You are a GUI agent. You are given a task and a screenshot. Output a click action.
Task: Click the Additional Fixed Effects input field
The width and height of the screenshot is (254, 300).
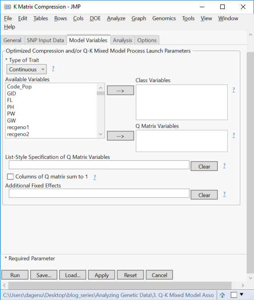point(99,193)
